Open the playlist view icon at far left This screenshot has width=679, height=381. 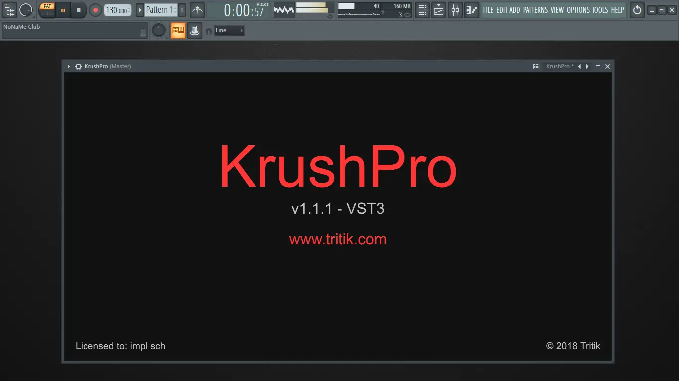click(x=10, y=10)
